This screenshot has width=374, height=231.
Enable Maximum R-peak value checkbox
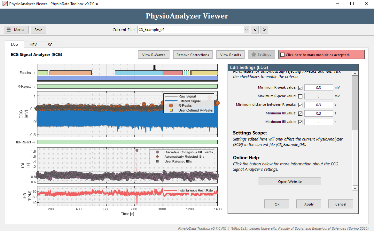pos(300,96)
